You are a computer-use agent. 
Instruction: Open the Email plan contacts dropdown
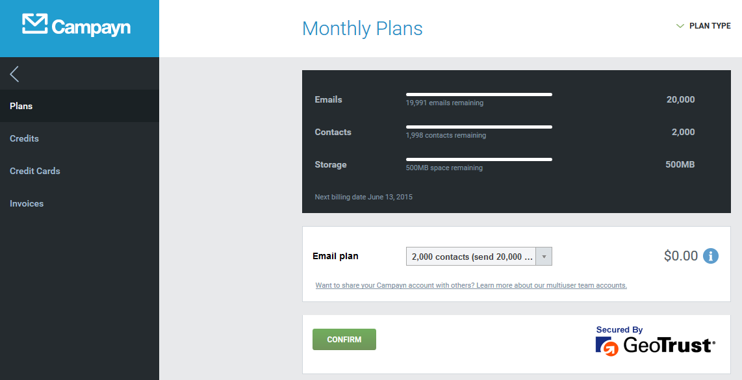pyautogui.click(x=472, y=257)
